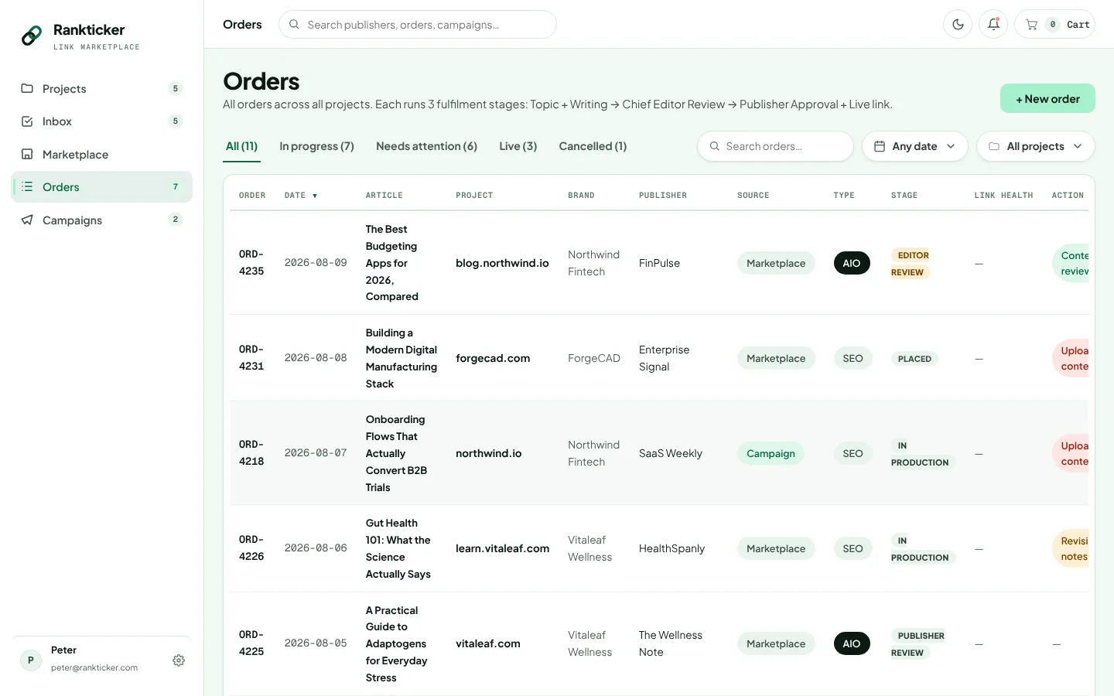
Task: Click the PLACED stage badge
Action: 914,359
